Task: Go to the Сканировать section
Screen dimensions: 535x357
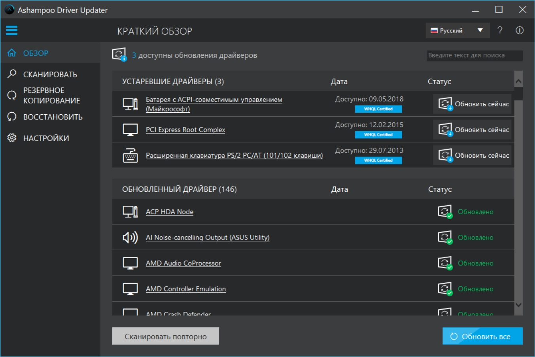Action: coord(50,74)
